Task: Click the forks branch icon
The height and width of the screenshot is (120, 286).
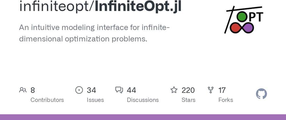Action: [x=211, y=90]
